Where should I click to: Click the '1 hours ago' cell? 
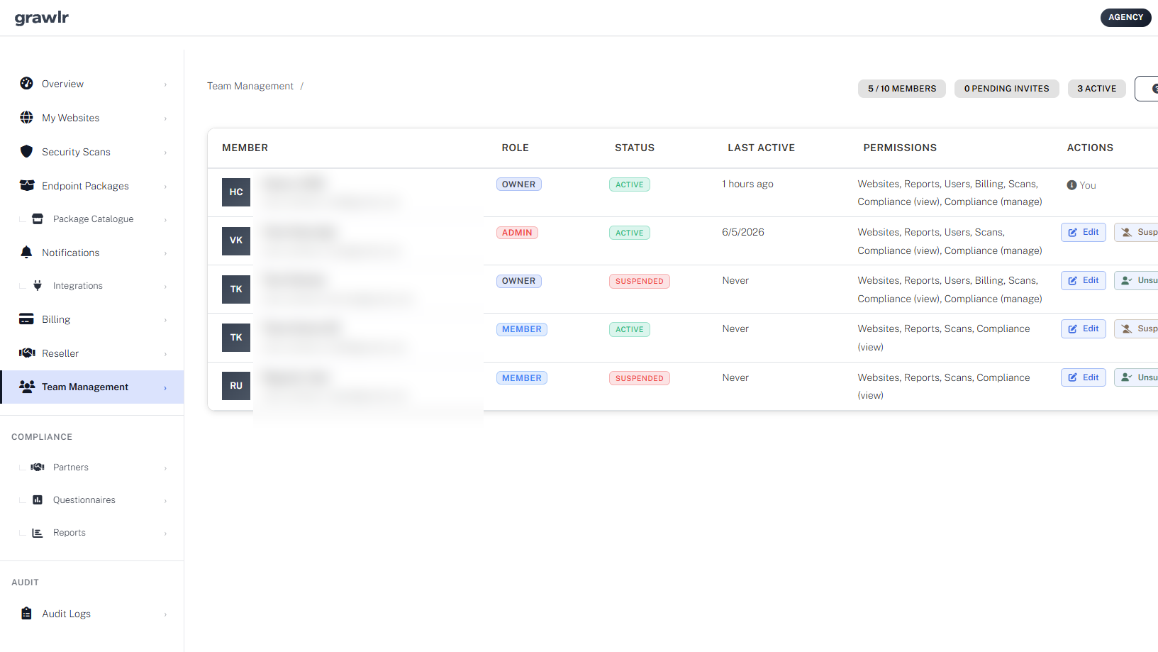[747, 184]
